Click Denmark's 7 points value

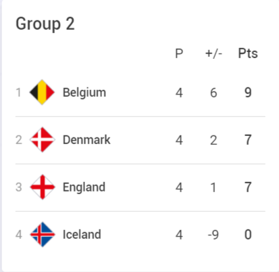pos(248,140)
